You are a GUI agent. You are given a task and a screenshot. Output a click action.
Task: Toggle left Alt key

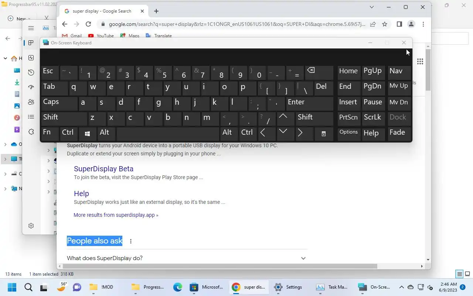click(x=106, y=134)
